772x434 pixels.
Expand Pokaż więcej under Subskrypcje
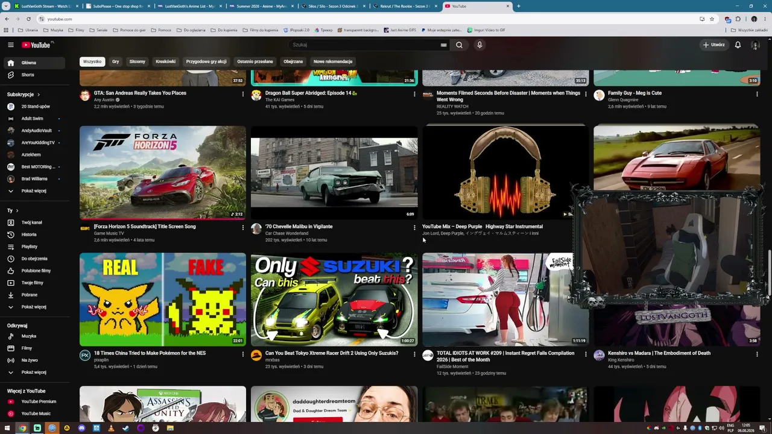pyautogui.click(x=35, y=191)
